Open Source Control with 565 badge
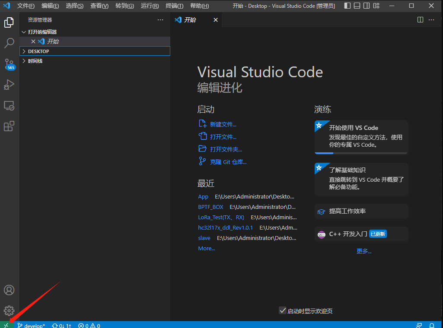 [x=9, y=64]
